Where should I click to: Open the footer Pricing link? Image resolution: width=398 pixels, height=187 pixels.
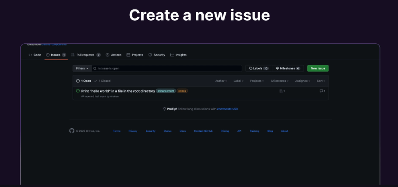[x=225, y=131]
